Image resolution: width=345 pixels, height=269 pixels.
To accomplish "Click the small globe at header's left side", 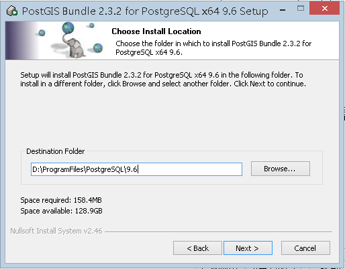I will [42, 33].
